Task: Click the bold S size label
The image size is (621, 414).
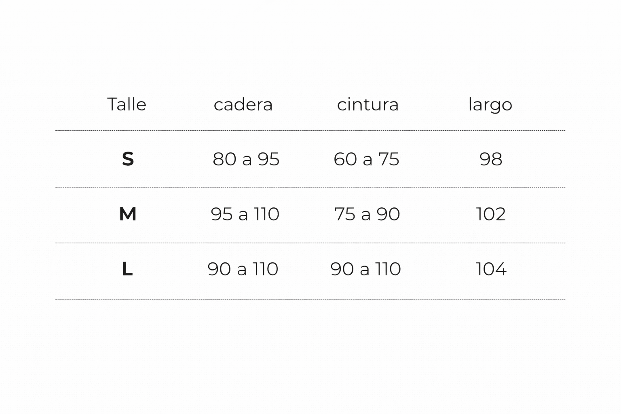Action: tap(128, 159)
